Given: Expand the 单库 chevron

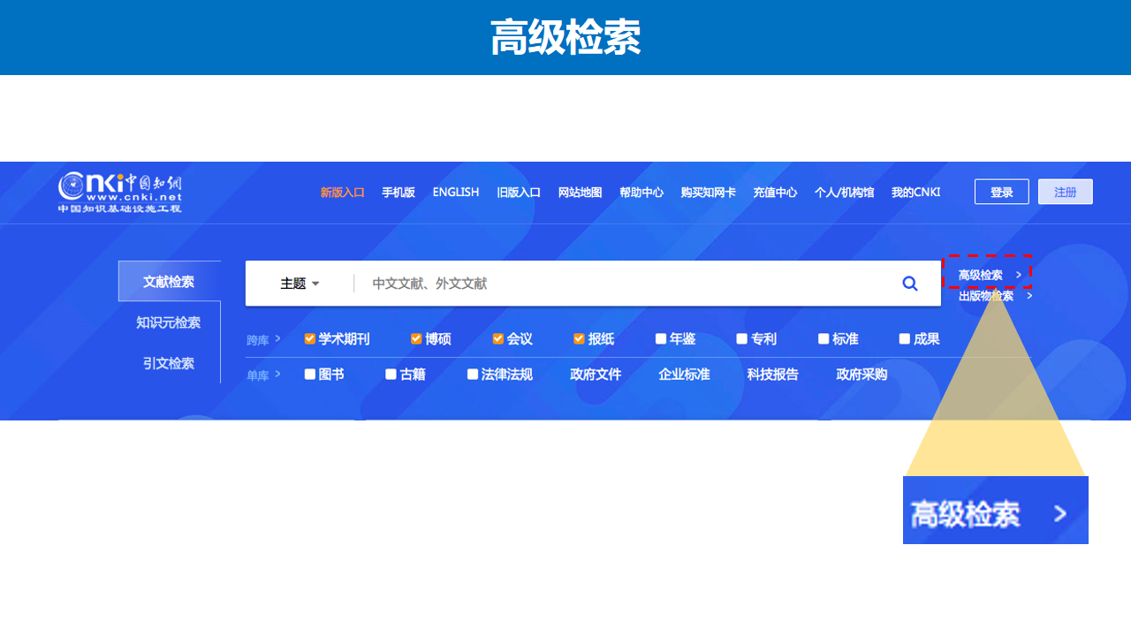Looking at the screenshot, I should pyautogui.click(x=277, y=374).
